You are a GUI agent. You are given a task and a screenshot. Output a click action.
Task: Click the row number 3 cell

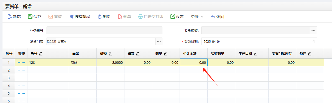coord(9,78)
